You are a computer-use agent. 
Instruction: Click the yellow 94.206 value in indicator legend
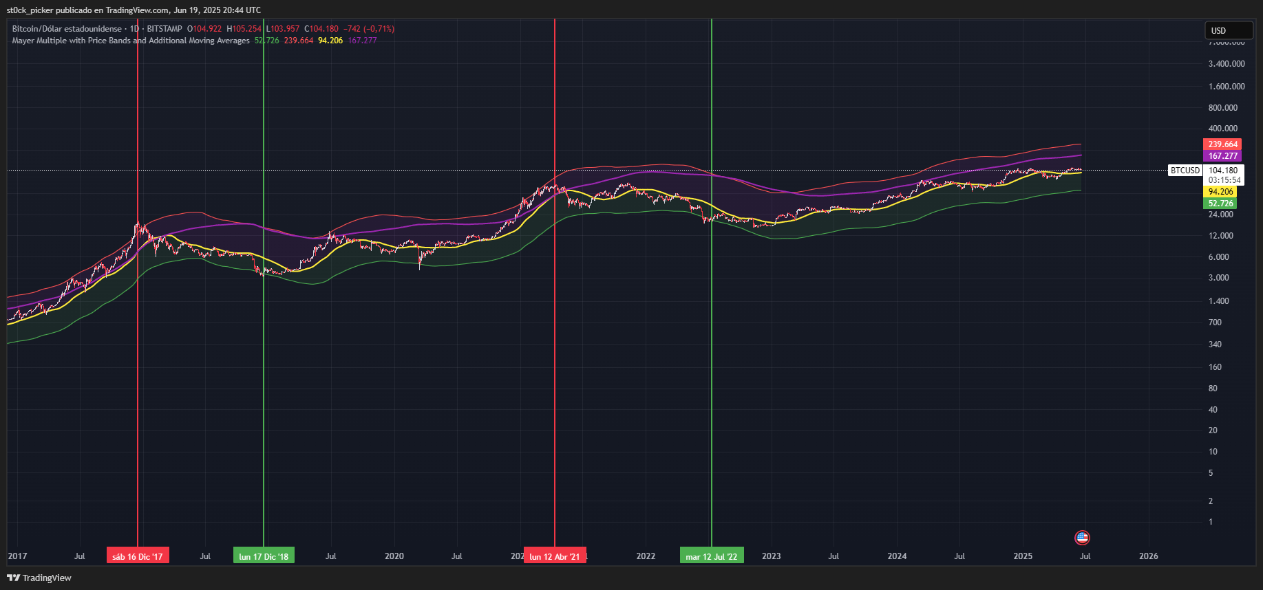330,41
